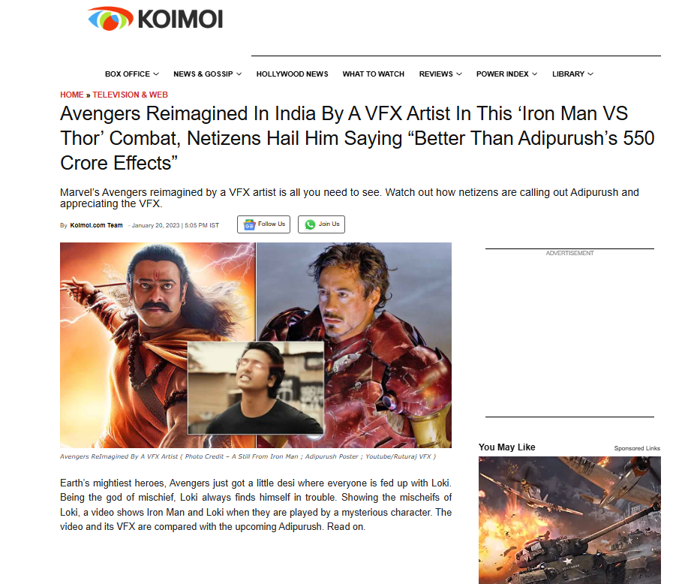Expand the Power Index dropdown arrow
Image resolution: width=676 pixels, height=584 pixels.
click(535, 74)
